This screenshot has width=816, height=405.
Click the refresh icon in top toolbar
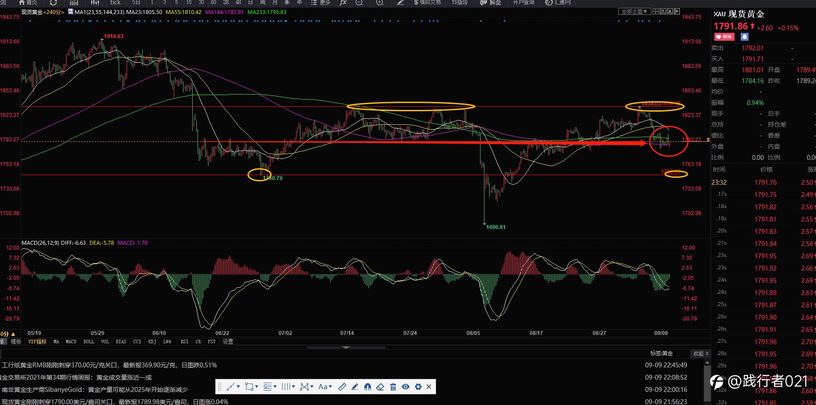click(53, 2)
